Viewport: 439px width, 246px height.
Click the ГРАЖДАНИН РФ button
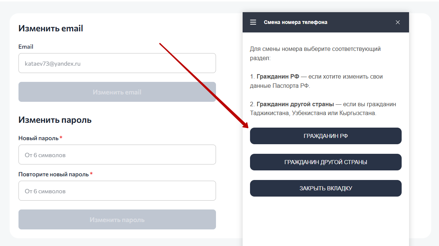pos(325,136)
